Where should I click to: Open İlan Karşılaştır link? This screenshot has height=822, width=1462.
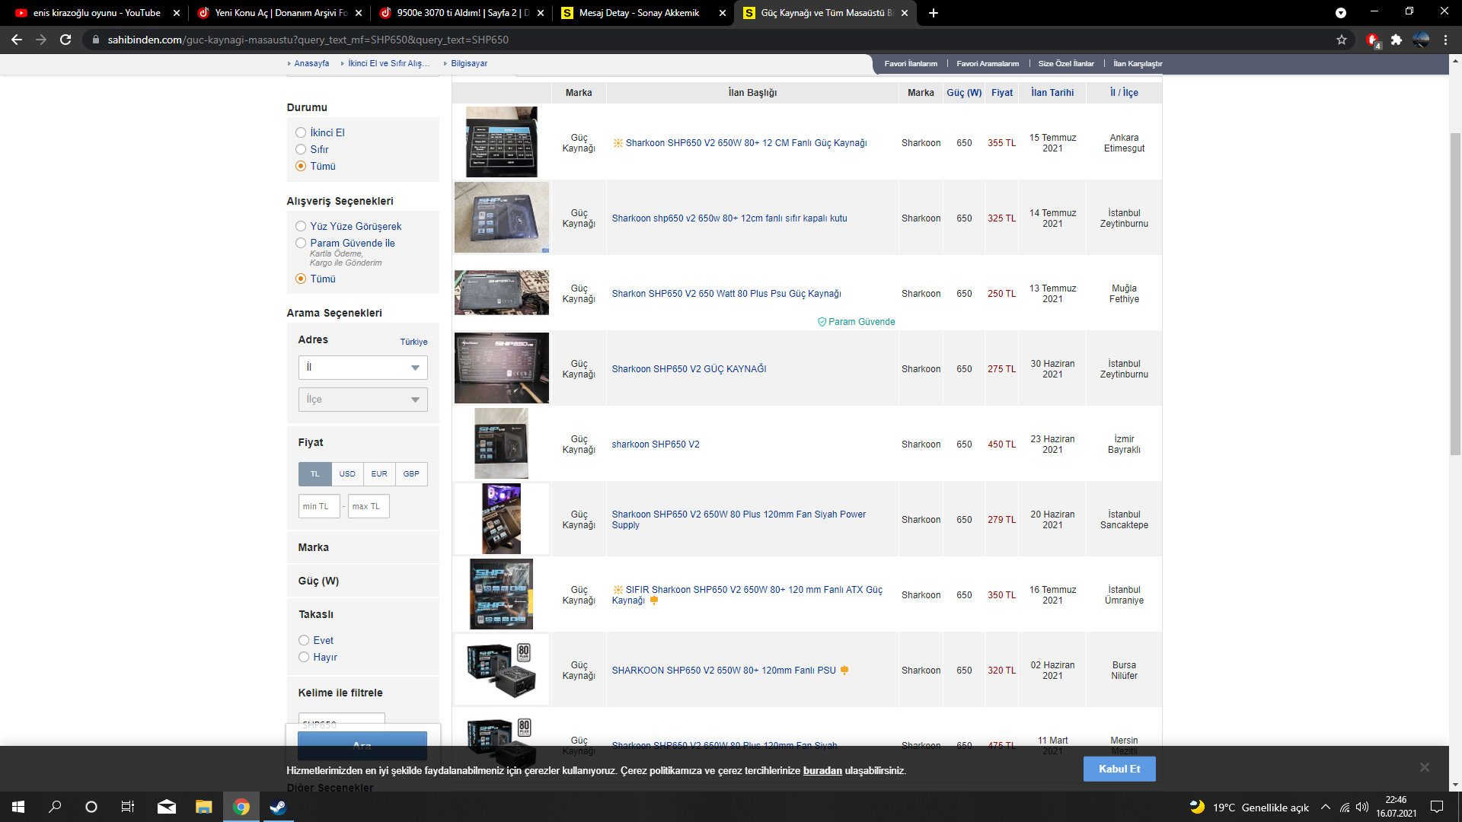click(x=1138, y=64)
